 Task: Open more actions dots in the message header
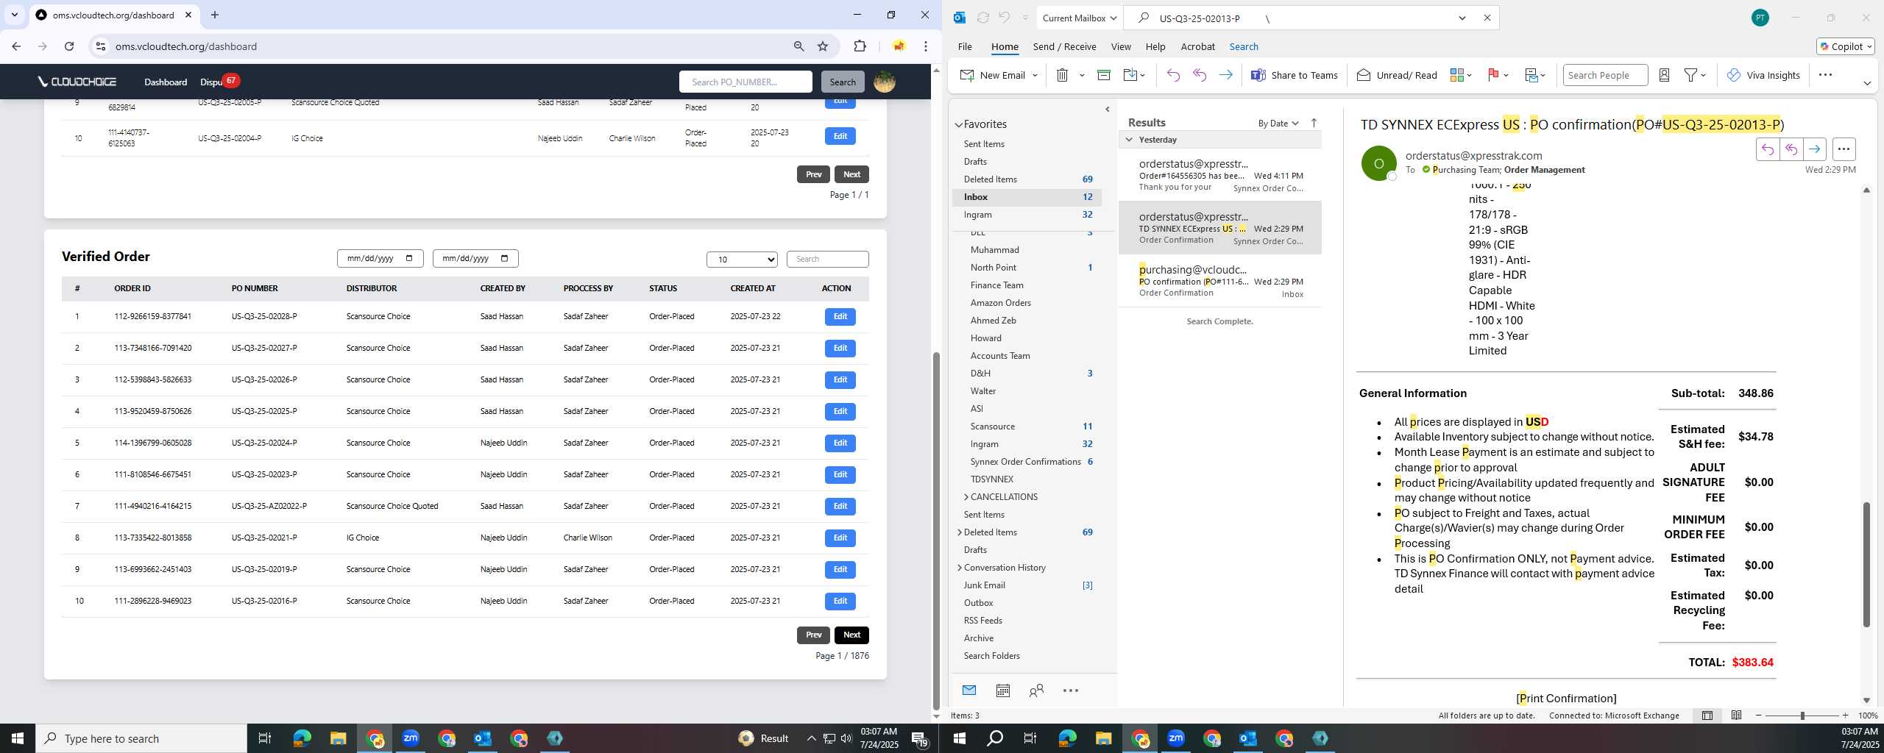click(1844, 149)
